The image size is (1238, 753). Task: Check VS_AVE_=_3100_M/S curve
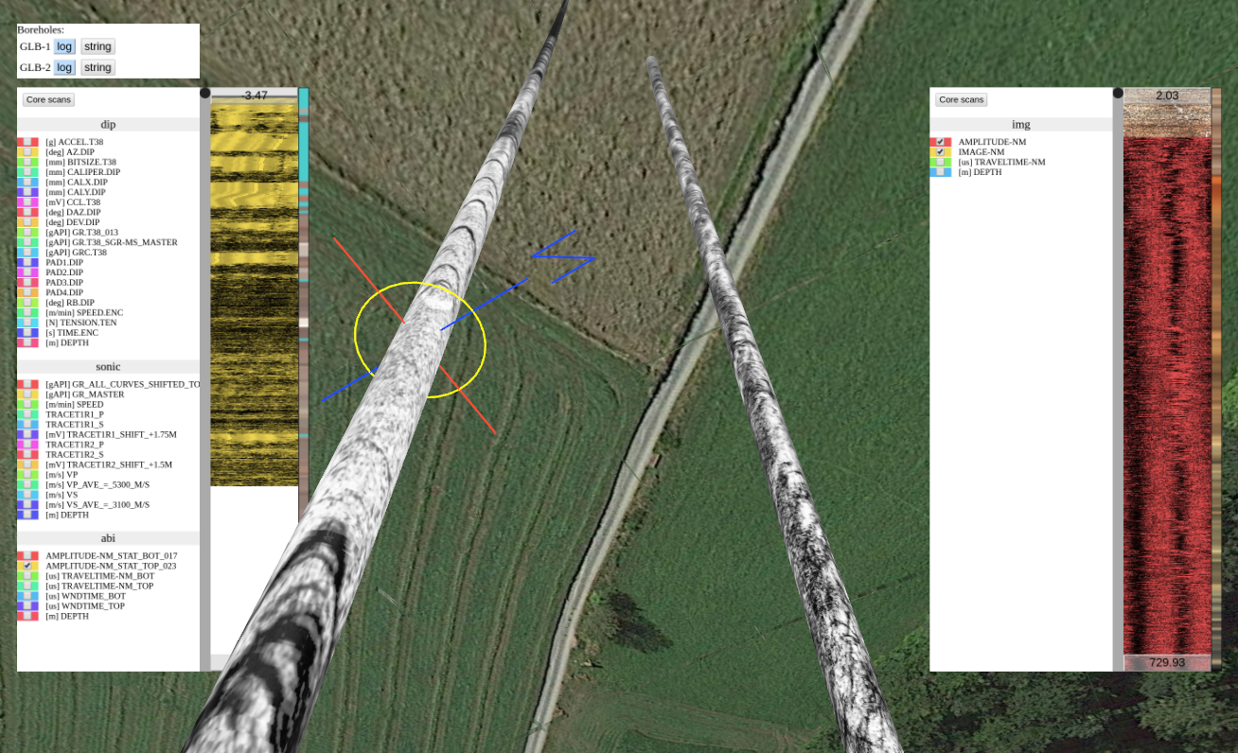coord(28,504)
